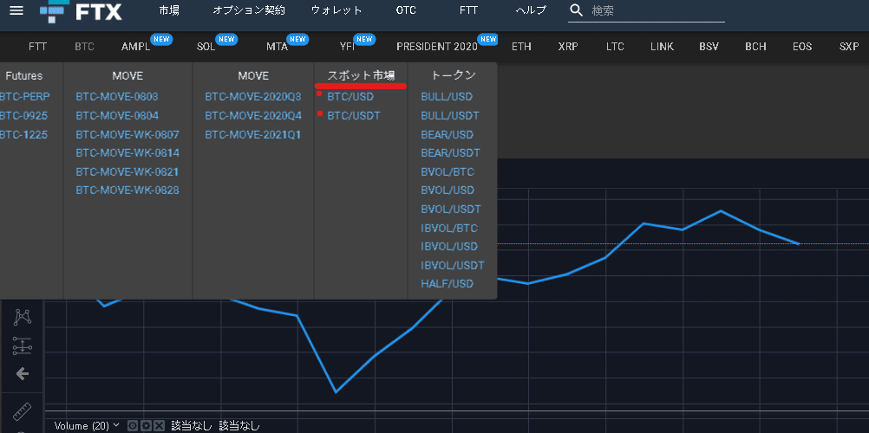Select the ruler measure tool
Image resolution: width=869 pixels, height=433 pixels.
point(23,411)
